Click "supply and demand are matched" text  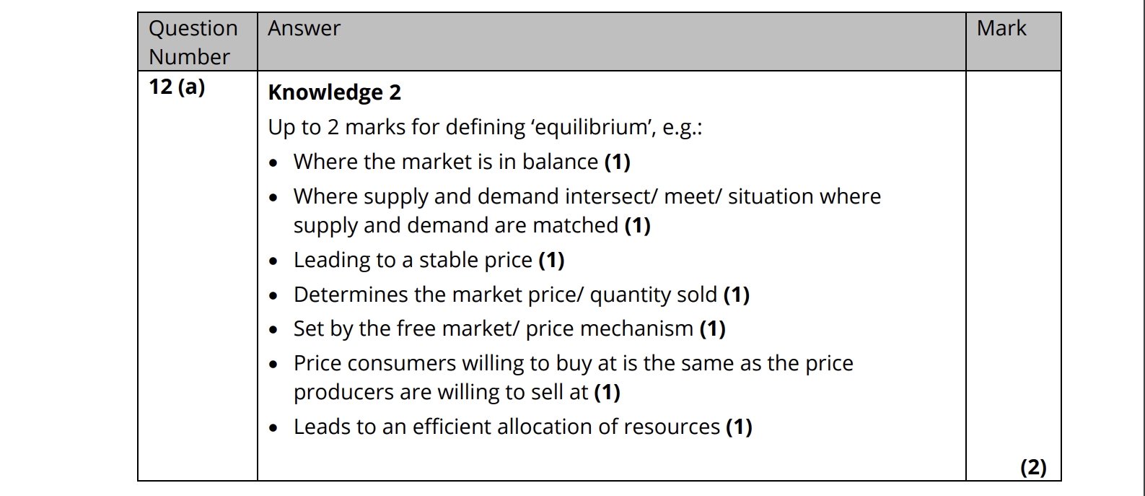point(455,225)
